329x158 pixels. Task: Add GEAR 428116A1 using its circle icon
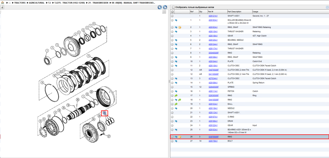click(172, 36)
